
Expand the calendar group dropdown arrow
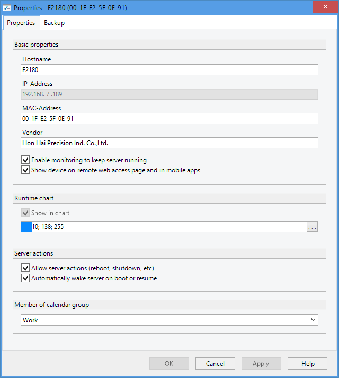[314, 320]
